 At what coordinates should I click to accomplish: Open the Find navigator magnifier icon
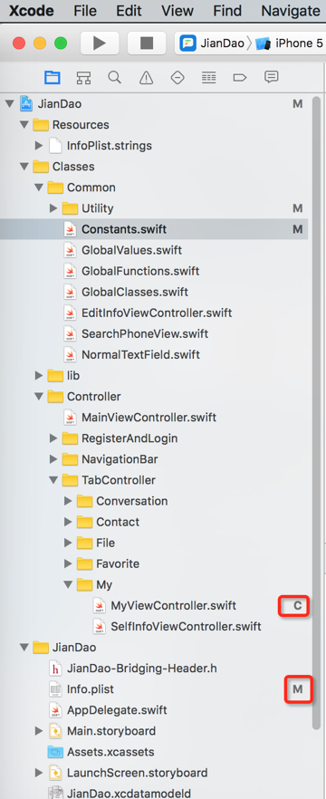115,78
